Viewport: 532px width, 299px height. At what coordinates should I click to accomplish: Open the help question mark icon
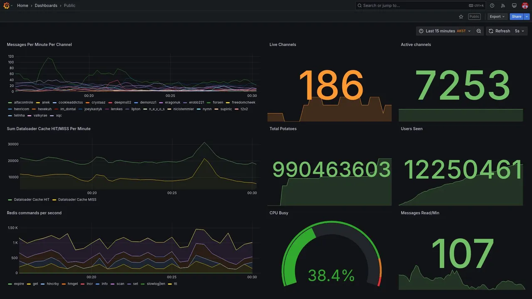point(492,5)
